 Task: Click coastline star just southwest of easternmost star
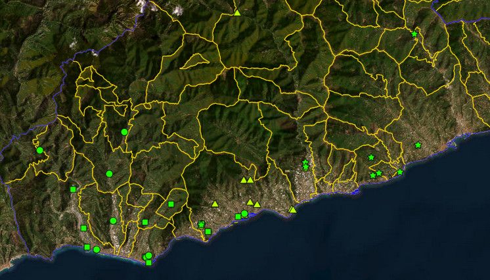click(x=400, y=172)
